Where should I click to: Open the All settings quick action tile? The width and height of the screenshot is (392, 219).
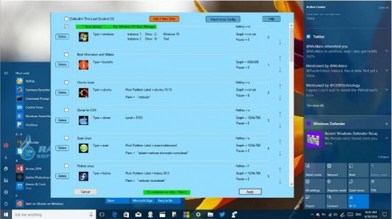[x=315, y=186]
